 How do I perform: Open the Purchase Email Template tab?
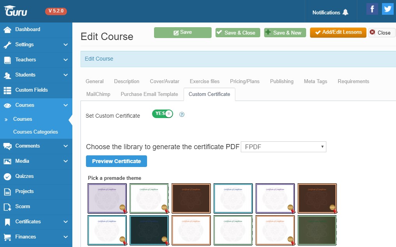[149, 94]
